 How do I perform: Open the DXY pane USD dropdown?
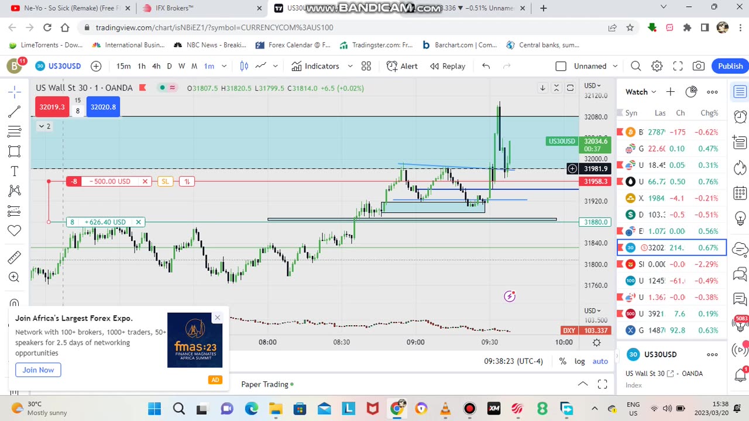tap(592, 310)
